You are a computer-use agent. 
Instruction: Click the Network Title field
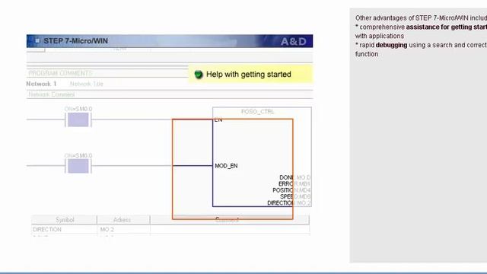click(x=86, y=84)
